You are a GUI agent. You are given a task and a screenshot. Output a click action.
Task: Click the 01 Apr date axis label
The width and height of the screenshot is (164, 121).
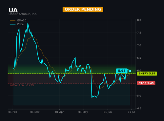(59, 112)
